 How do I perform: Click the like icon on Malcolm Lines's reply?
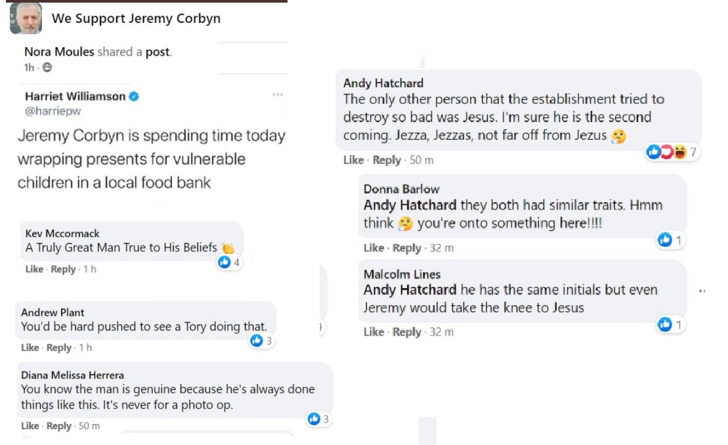pyautogui.click(x=665, y=324)
